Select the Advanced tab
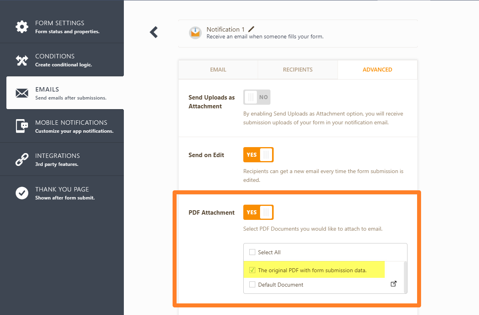Image resolution: width=479 pixels, height=315 pixels. point(377,70)
